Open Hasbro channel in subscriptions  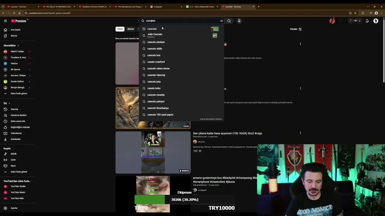point(17,63)
